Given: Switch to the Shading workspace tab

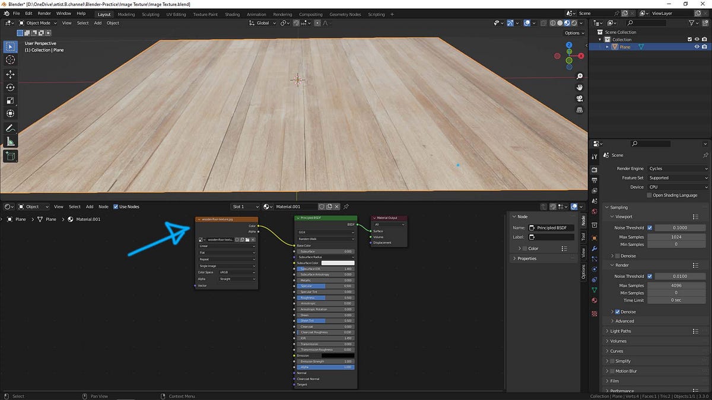Looking at the screenshot, I should pos(232,14).
